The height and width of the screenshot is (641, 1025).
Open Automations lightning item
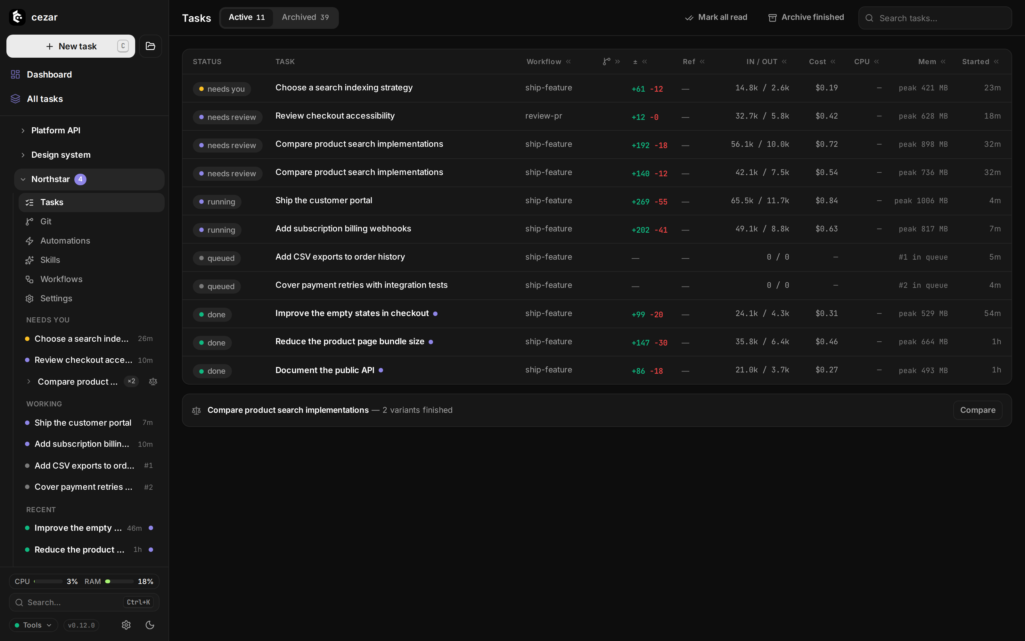92,241
